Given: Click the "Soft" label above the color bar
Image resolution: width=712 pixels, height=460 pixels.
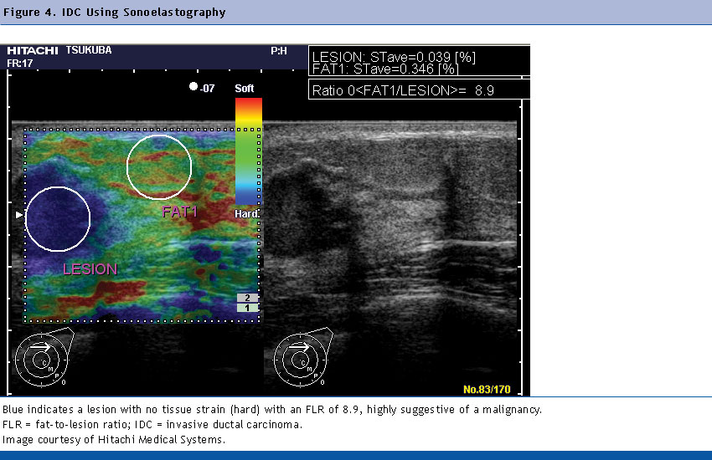Looking at the screenshot, I should tap(245, 89).
